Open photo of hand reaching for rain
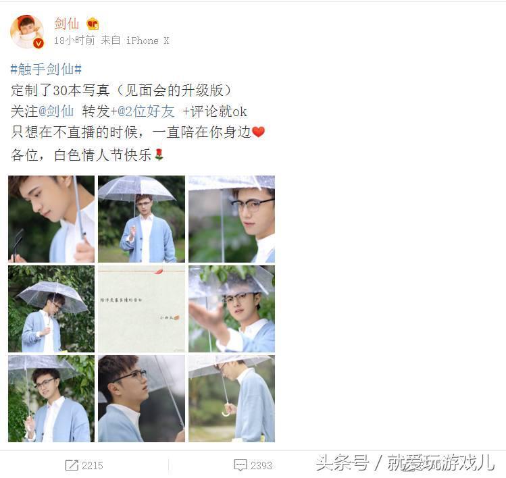 [x=232, y=309]
